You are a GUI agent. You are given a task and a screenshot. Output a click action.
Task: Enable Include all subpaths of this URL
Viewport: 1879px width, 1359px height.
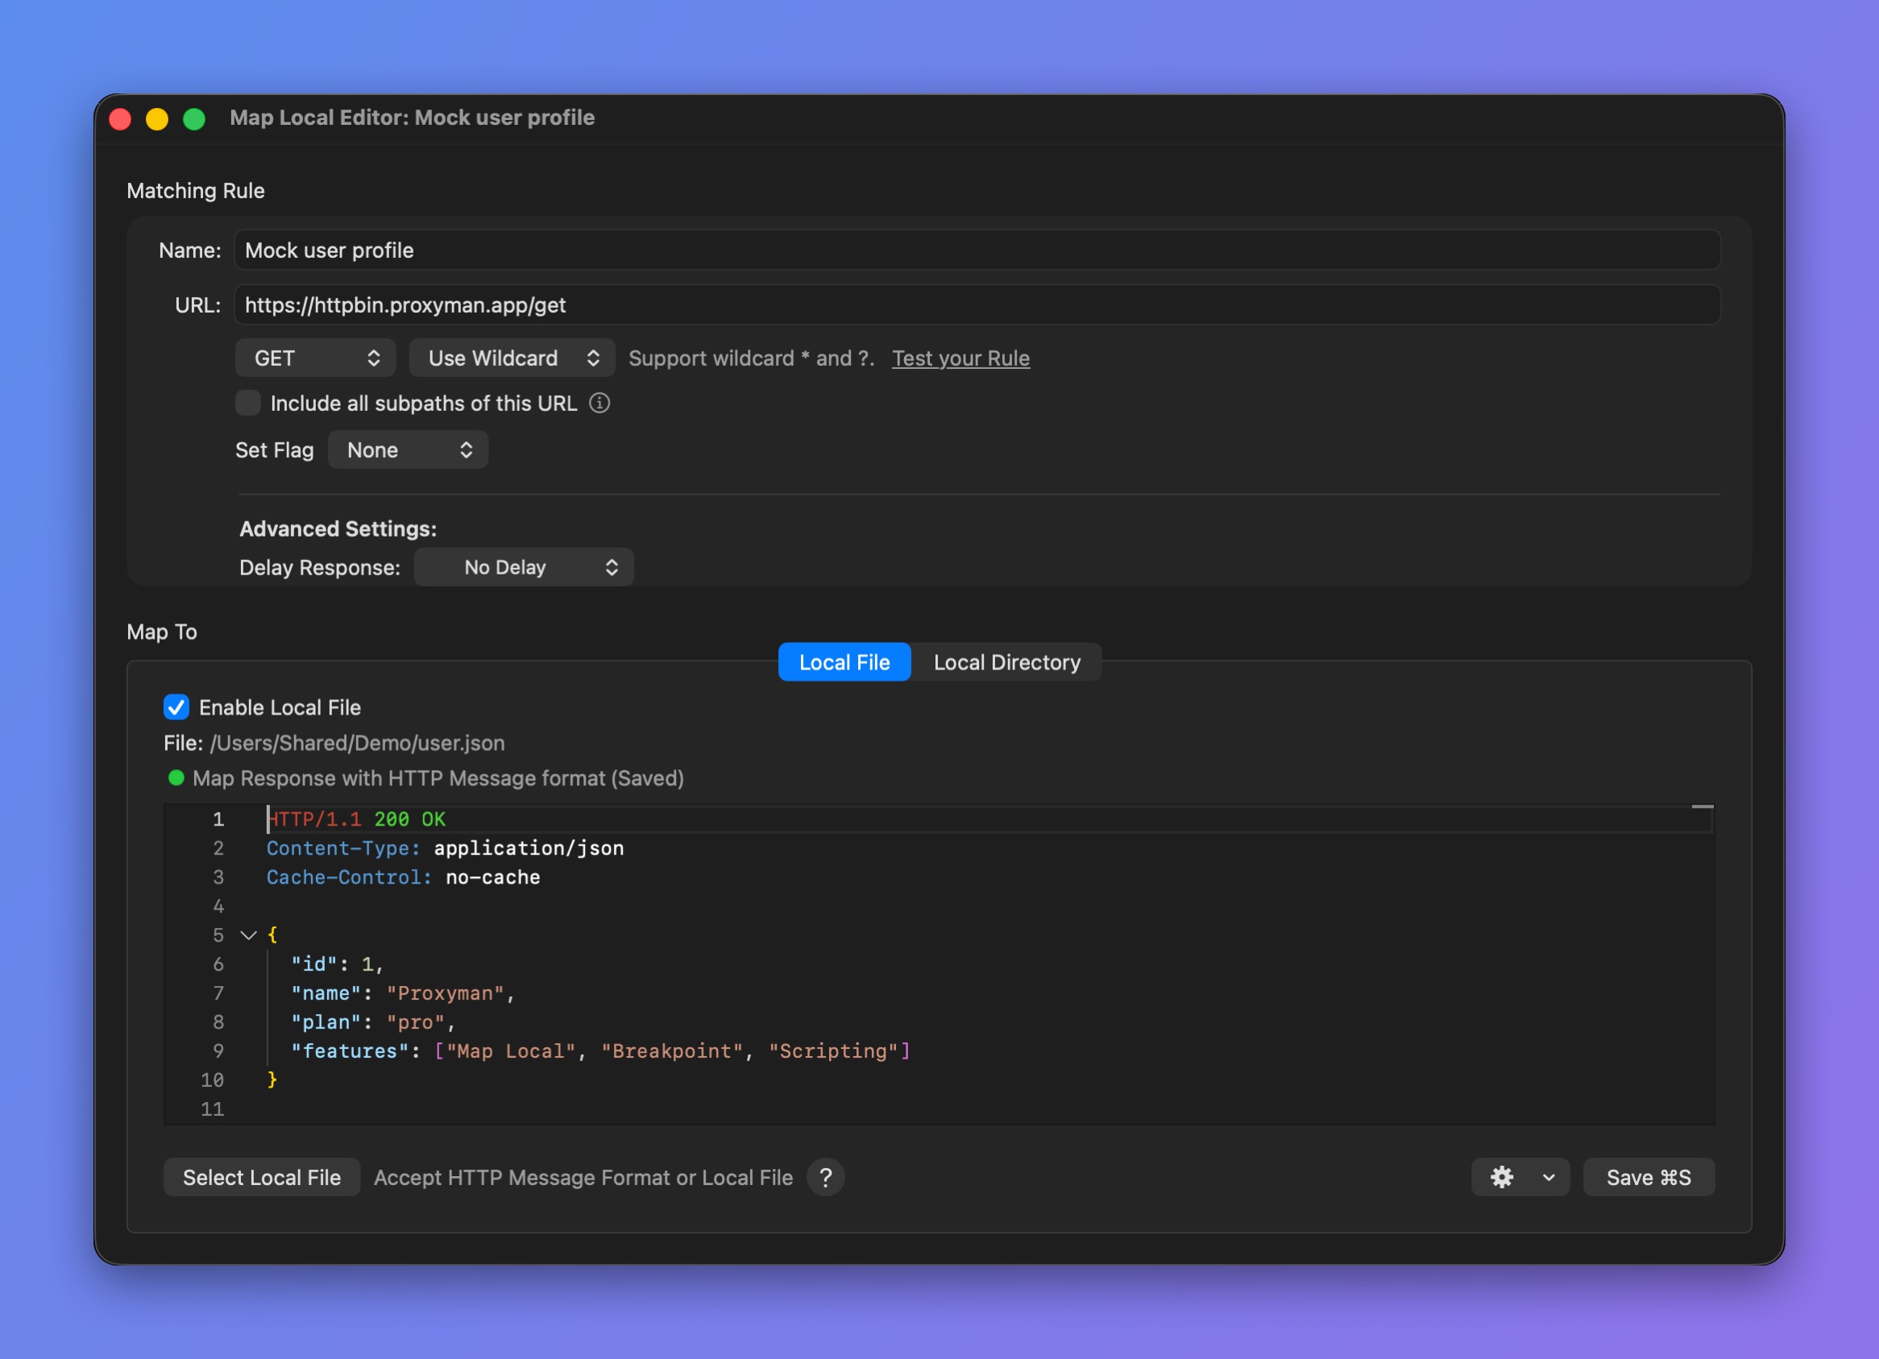pyautogui.click(x=247, y=404)
